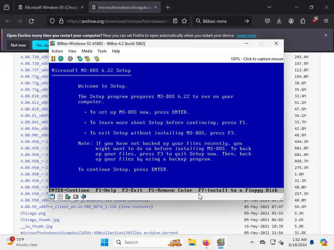
Task: Send Ctrl+Alt+Esc via 86Box toolbar
Action: [87, 59]
